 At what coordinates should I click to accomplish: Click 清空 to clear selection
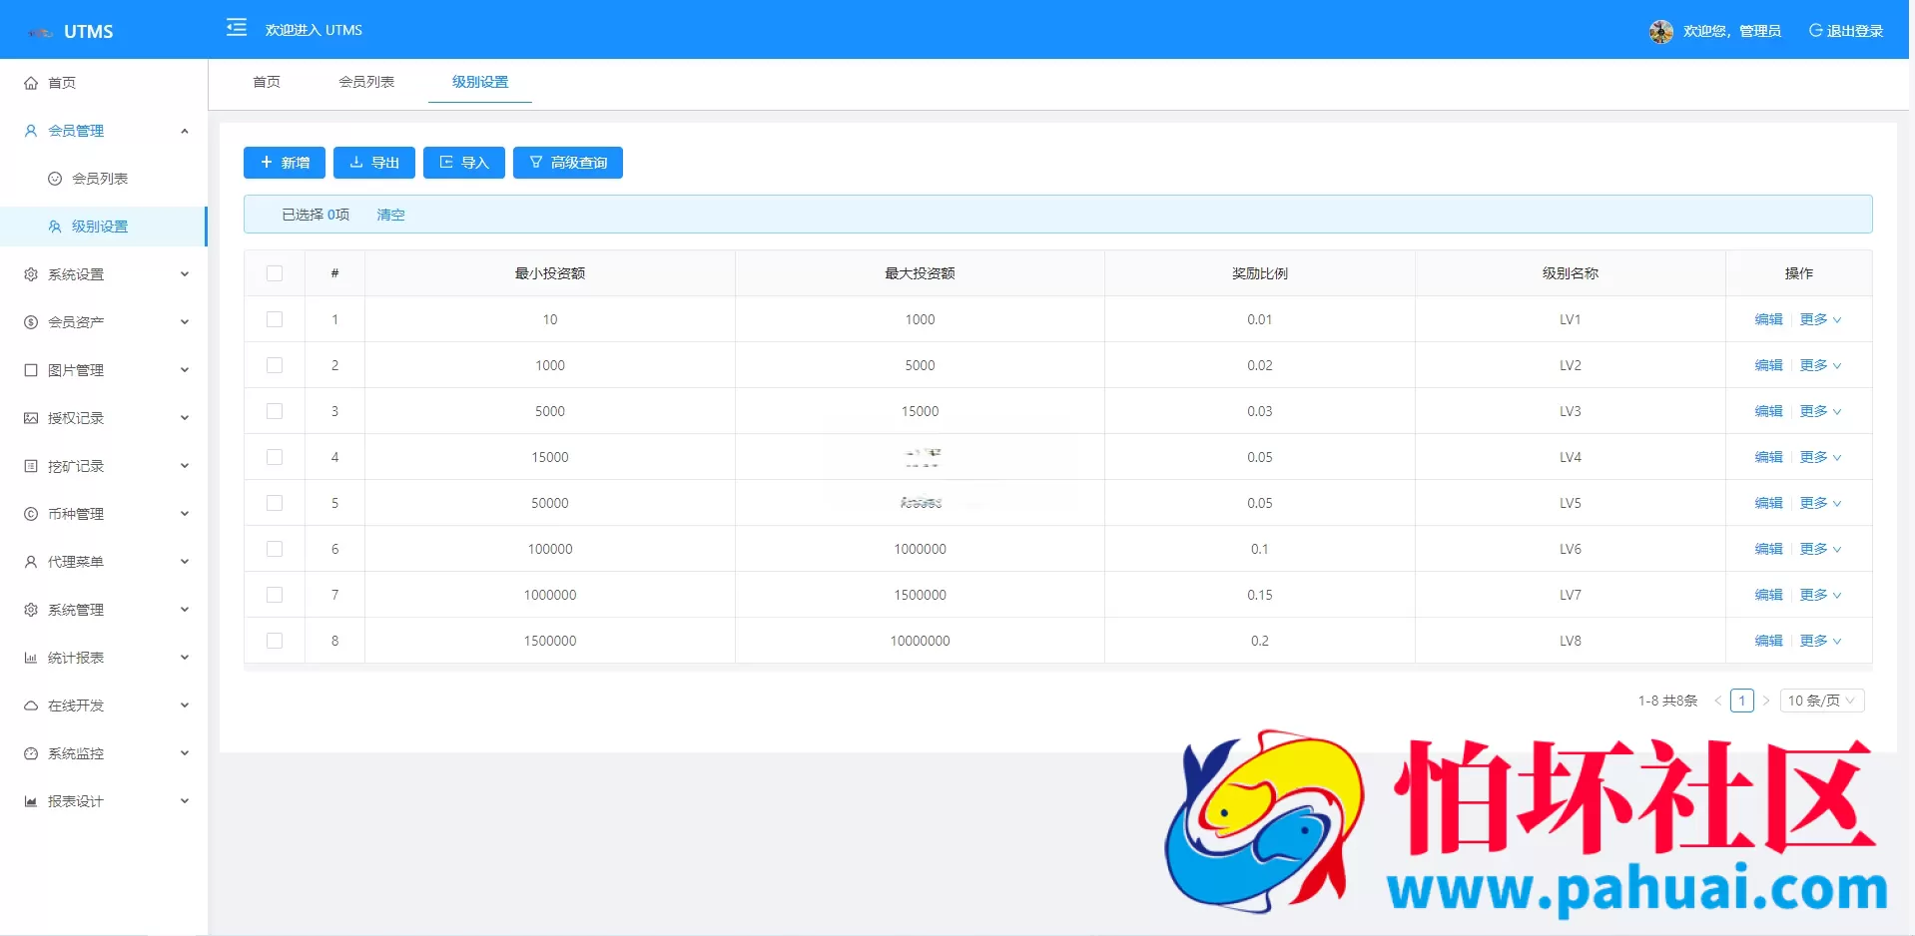click(390, 215)
